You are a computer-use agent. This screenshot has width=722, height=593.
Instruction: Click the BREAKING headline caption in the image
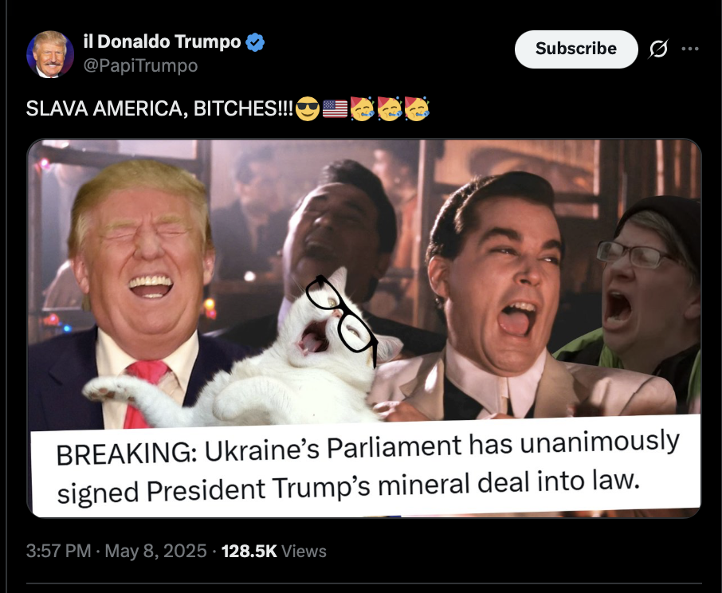pyautogui.click(x=366, y=466)
